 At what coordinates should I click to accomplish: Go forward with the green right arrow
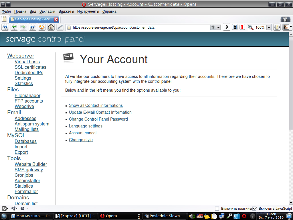(23, 27)
